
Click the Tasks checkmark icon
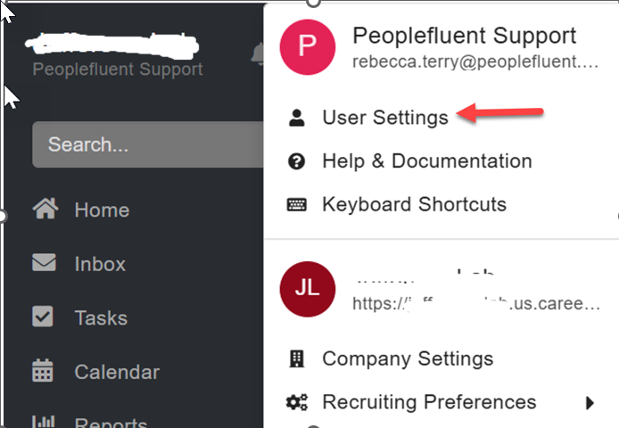tap(43, 317)
